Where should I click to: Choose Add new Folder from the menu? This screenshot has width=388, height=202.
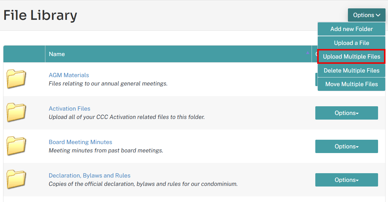point(351,29)
